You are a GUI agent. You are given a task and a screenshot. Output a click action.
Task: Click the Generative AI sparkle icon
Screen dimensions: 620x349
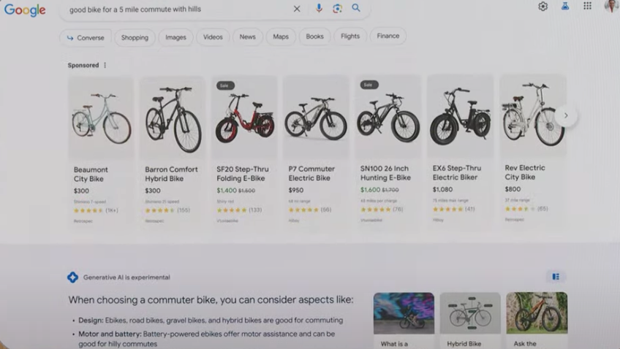73,277
